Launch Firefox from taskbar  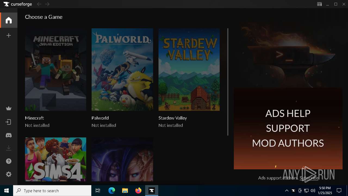point(138,191)
